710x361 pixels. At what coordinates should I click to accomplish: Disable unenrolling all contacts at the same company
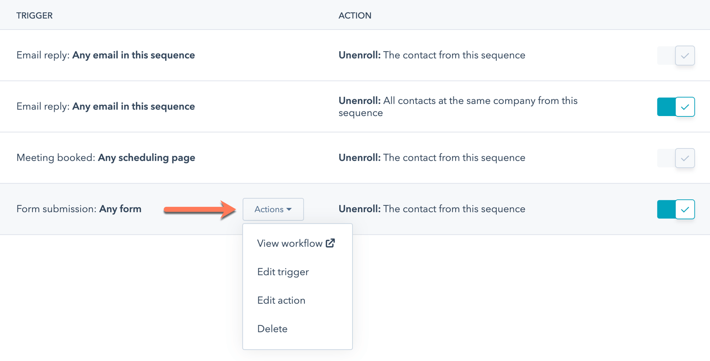676,107
